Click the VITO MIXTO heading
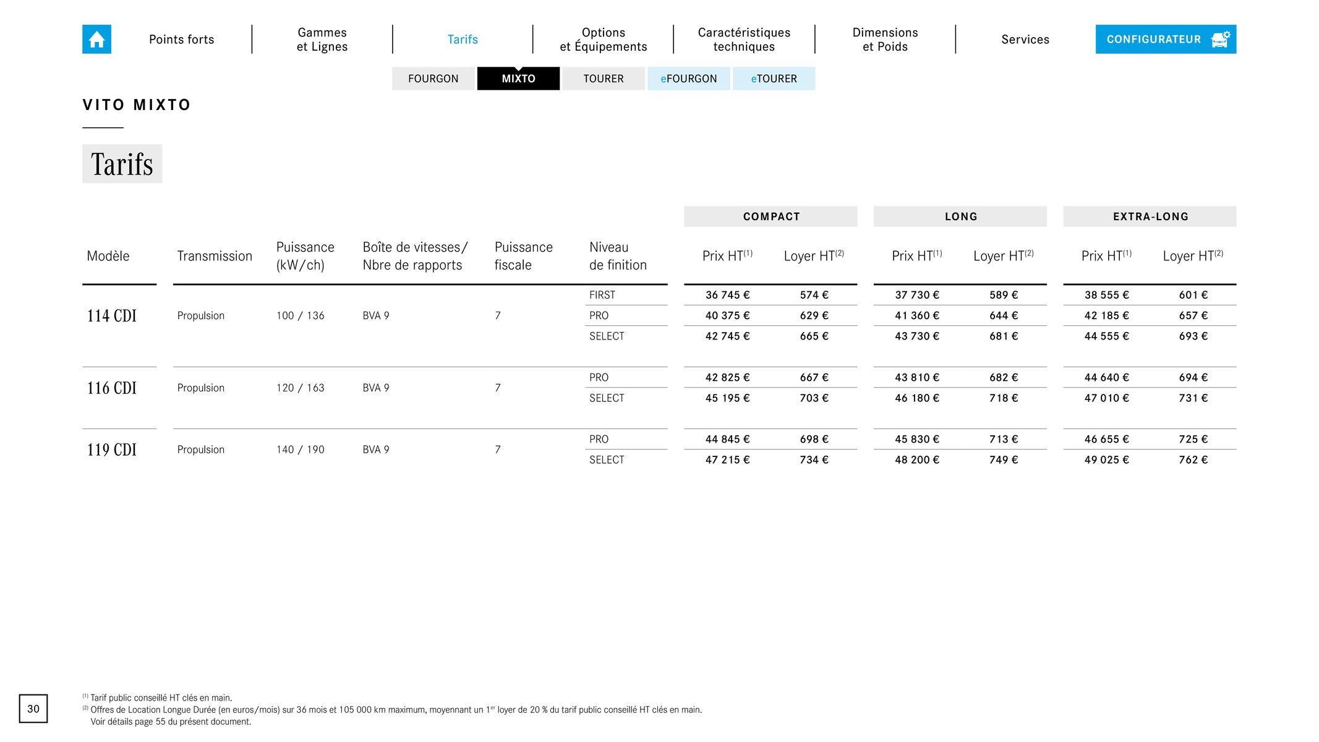 click(137, 104)
